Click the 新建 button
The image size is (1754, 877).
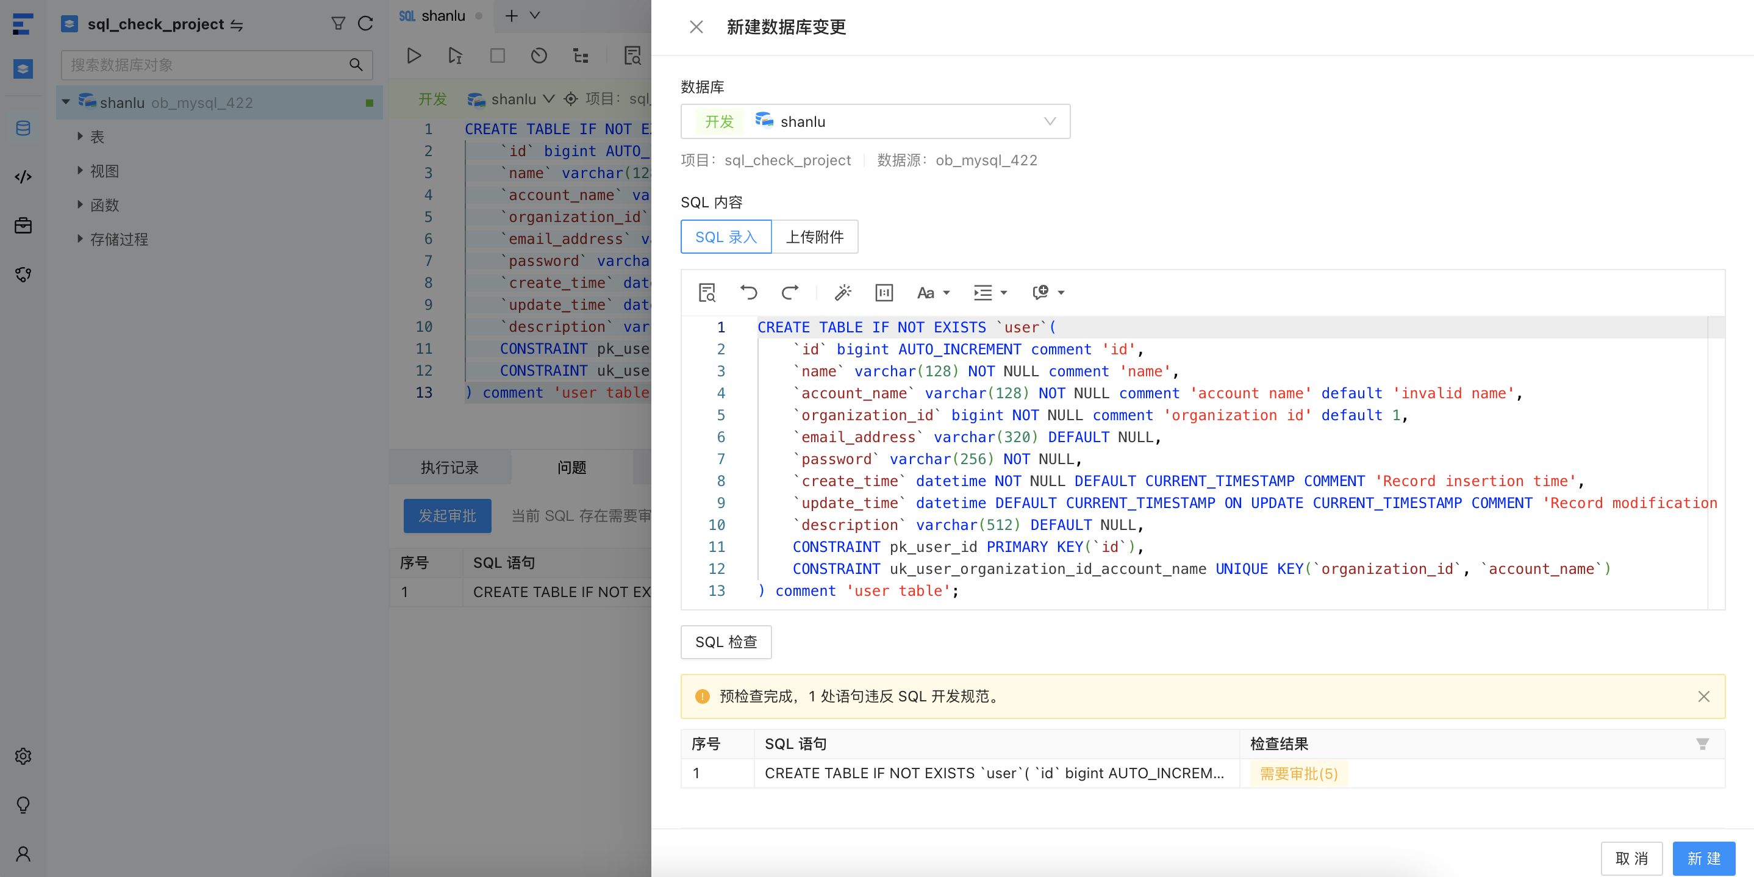1703,858
